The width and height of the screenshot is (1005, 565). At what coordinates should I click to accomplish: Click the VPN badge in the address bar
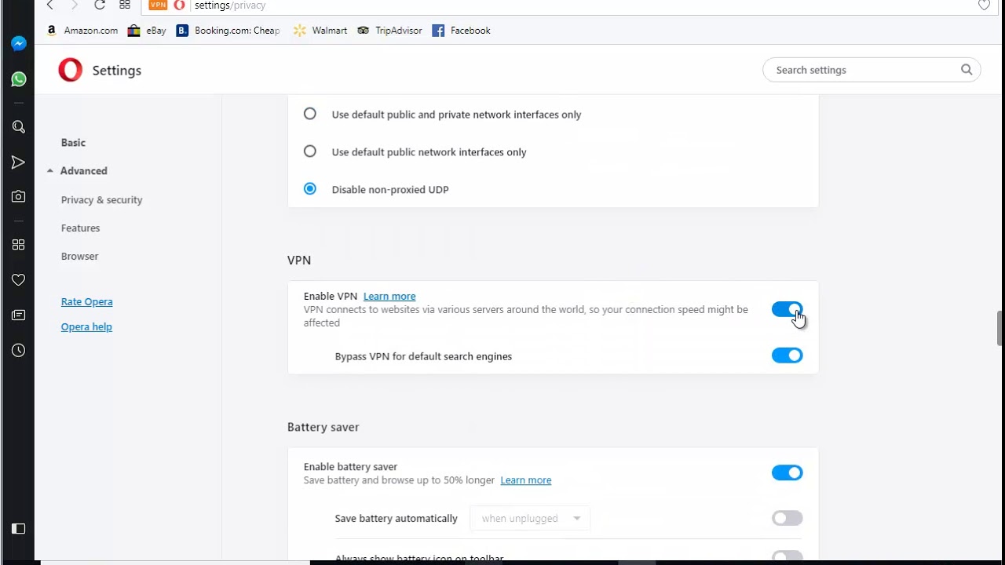pos(158,5)
